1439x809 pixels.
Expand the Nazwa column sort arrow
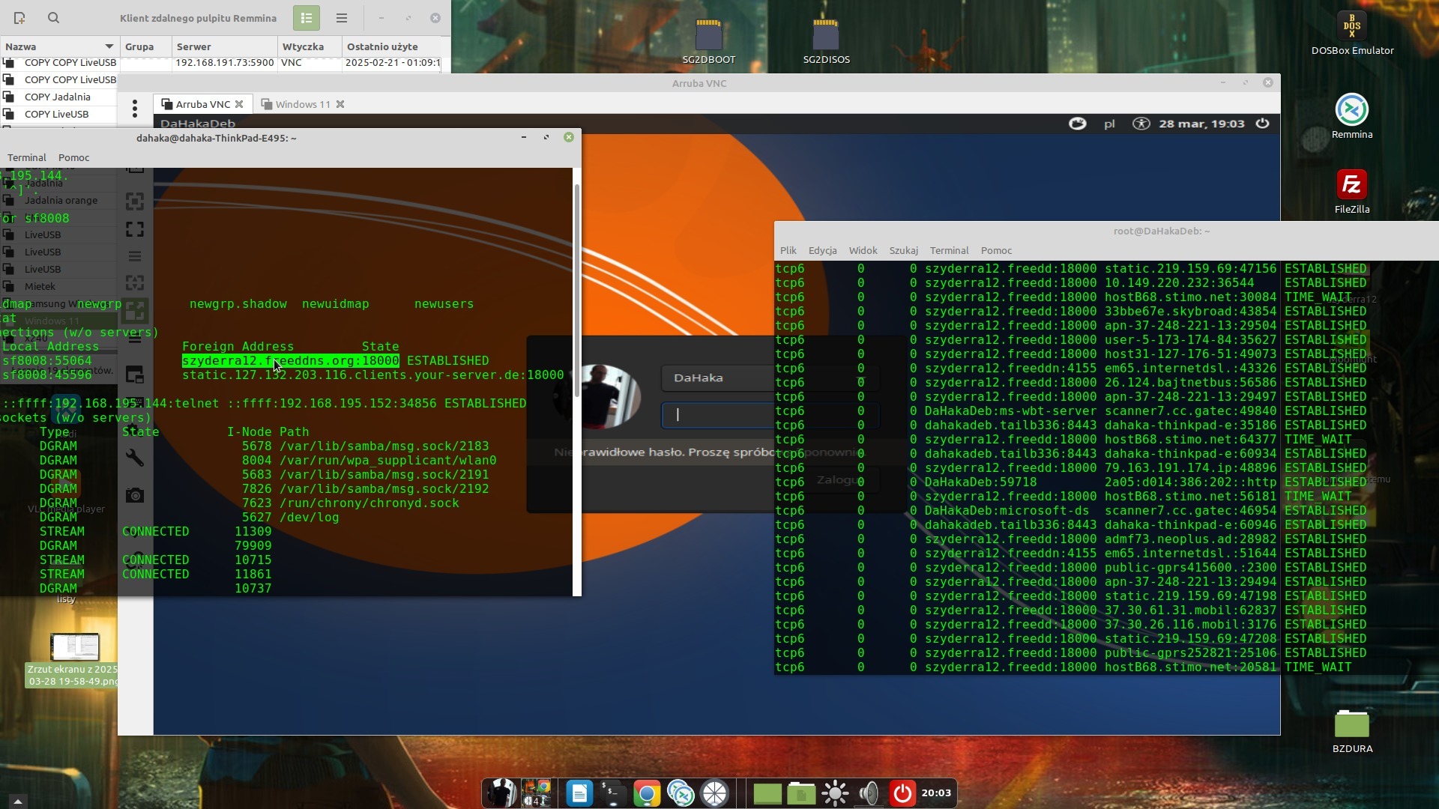click(x=109, y=46)
